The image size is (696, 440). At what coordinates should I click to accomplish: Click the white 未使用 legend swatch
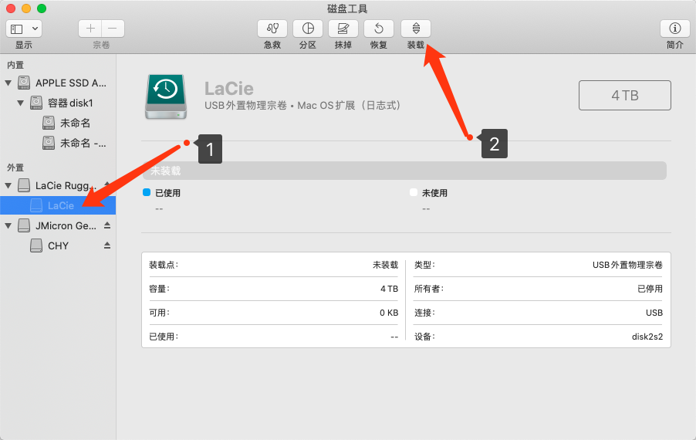pyautogui.click(x=414, y=192)
